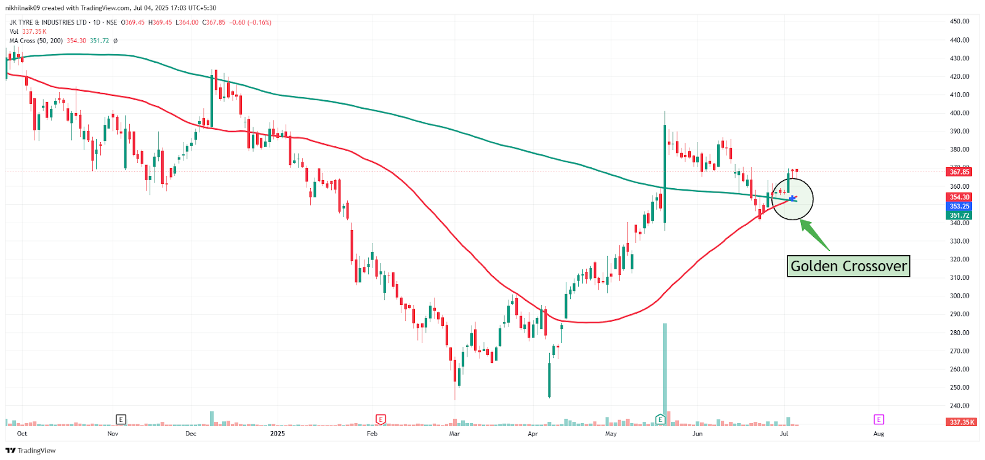The image size is (985, 460).
Task: Click the green earnings E marker before Jun
Action: [x=660, y=419]
